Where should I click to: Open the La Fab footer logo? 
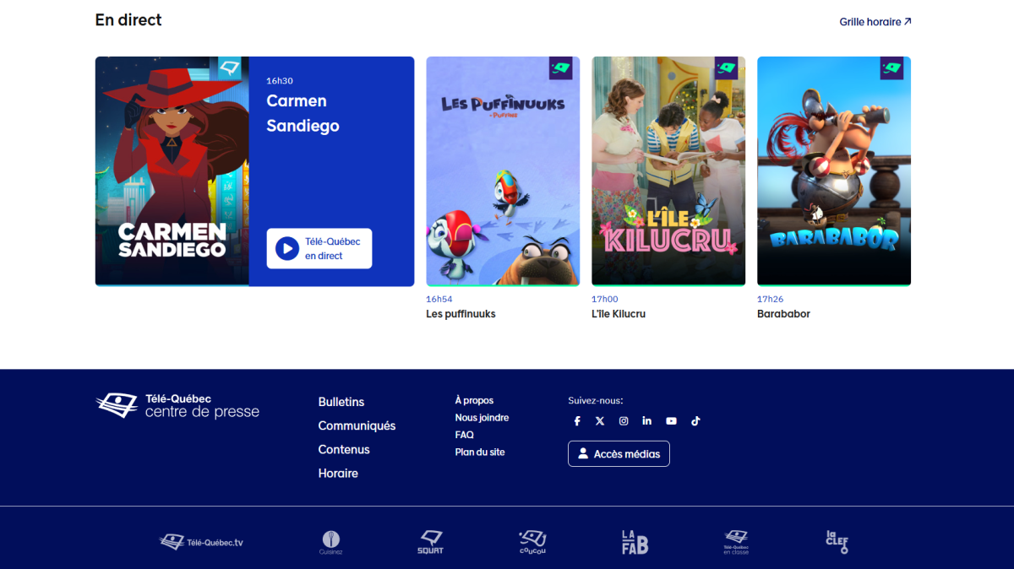[x=635, y=542]
